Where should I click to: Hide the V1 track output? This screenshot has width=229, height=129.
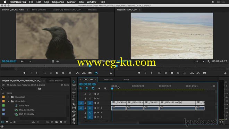pyautogui.click(x=98, y=103)
